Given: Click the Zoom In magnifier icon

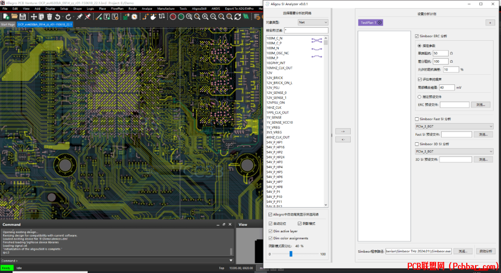Looking at the screenshot, I should (205, 17).
